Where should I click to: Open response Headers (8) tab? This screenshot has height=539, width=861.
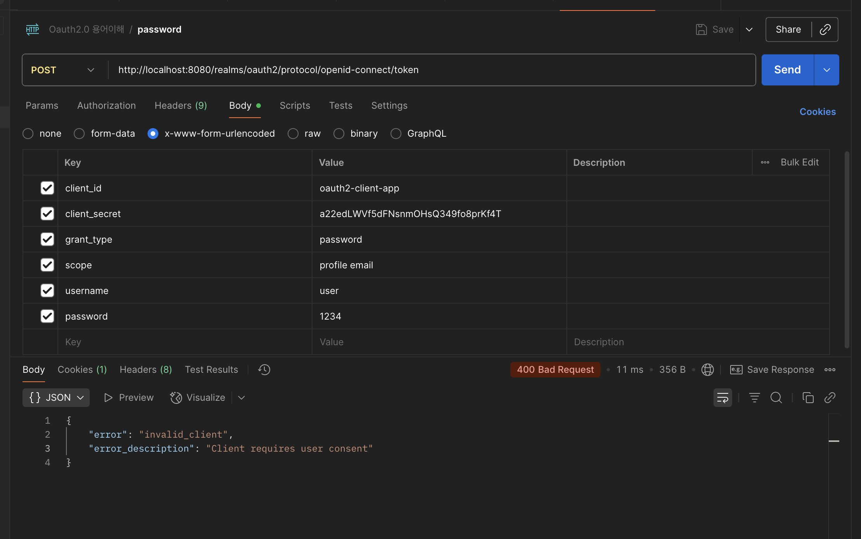146,370
